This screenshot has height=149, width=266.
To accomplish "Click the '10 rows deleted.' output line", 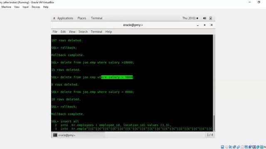I will tap(66, 99).
